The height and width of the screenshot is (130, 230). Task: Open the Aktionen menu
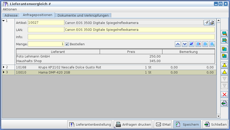coord(10,9)
